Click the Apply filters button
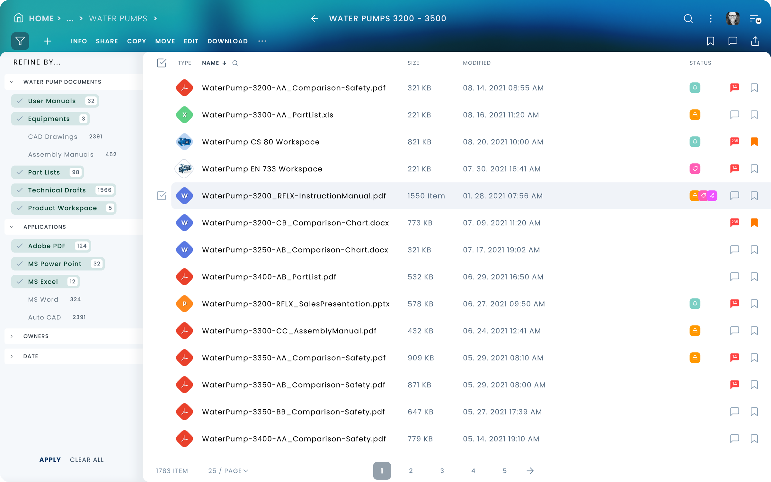Viewport: 771px width, 482px height. tap(50, 460)
